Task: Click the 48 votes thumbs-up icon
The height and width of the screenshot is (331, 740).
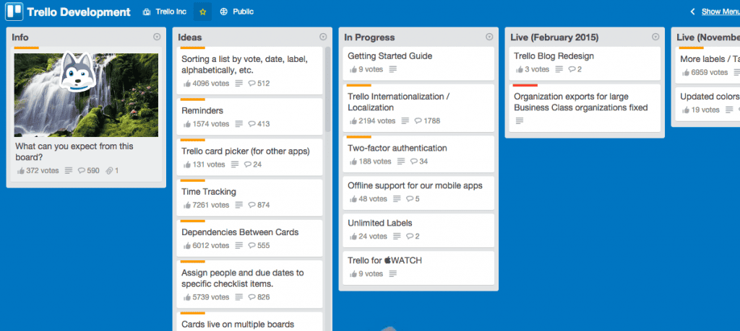Action: coord(353,199)
